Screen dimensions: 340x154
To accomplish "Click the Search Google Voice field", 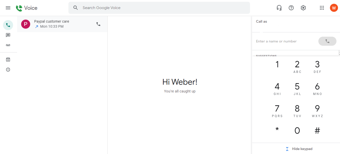I will [x=163, y=8].
